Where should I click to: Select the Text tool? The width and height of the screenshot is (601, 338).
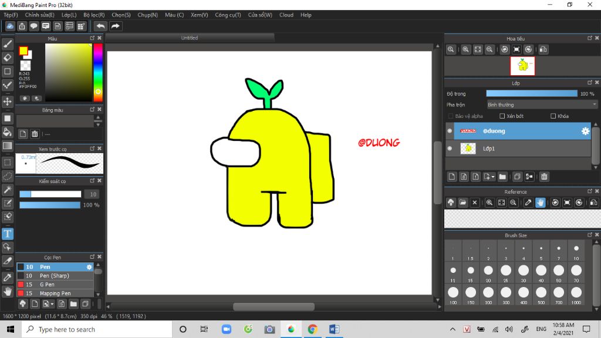tap(7, 234)
